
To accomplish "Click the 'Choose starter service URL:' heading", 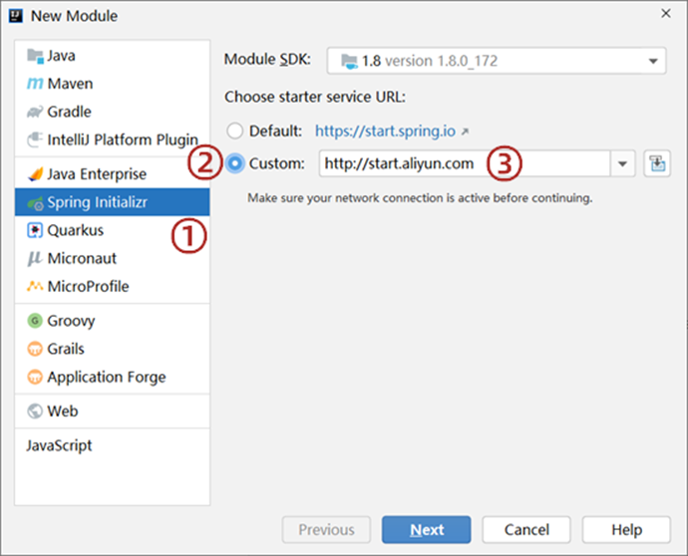I will [x=315, y=97].
